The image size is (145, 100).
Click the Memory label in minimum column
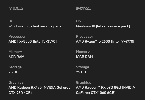coord(15,52)
